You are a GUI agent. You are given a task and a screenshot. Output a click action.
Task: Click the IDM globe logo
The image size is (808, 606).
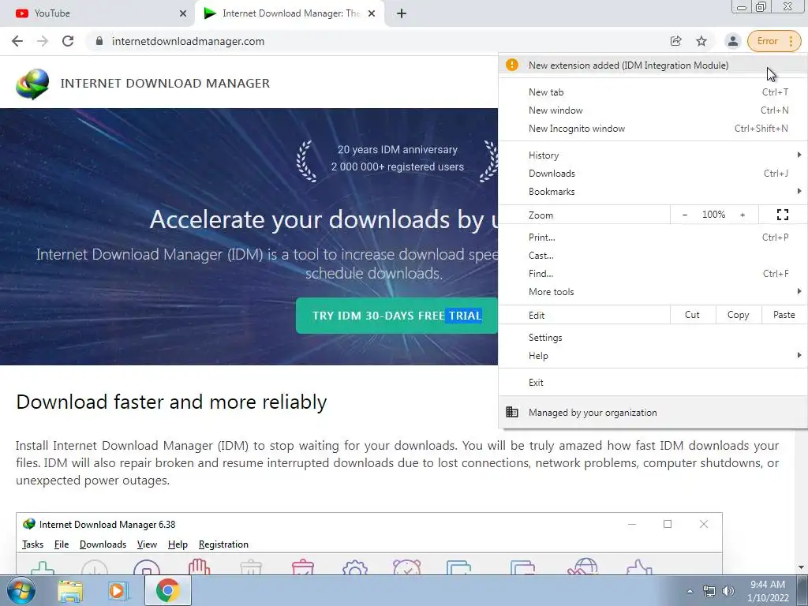click(32, 84)
